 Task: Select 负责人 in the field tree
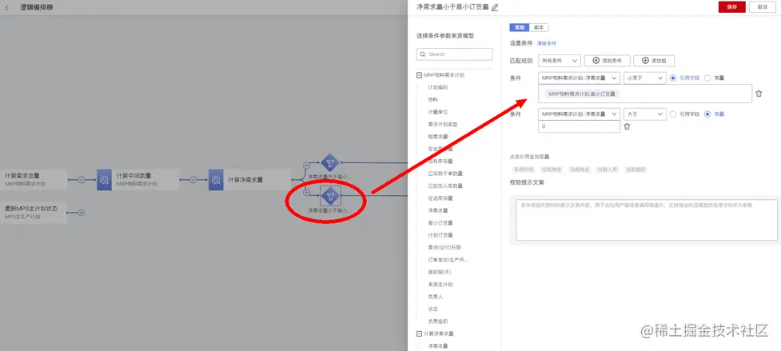436,297
